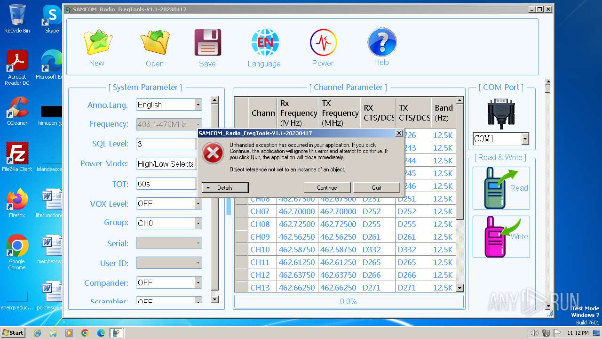The image size is (602, 339).
Task: Open the Group CH0 dropdown
Action: point(198,223)
